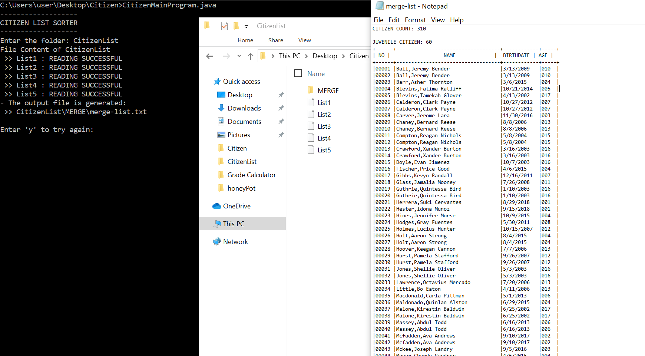
Task: Click the Up one level arrow
Action: [x=251, y=56]
